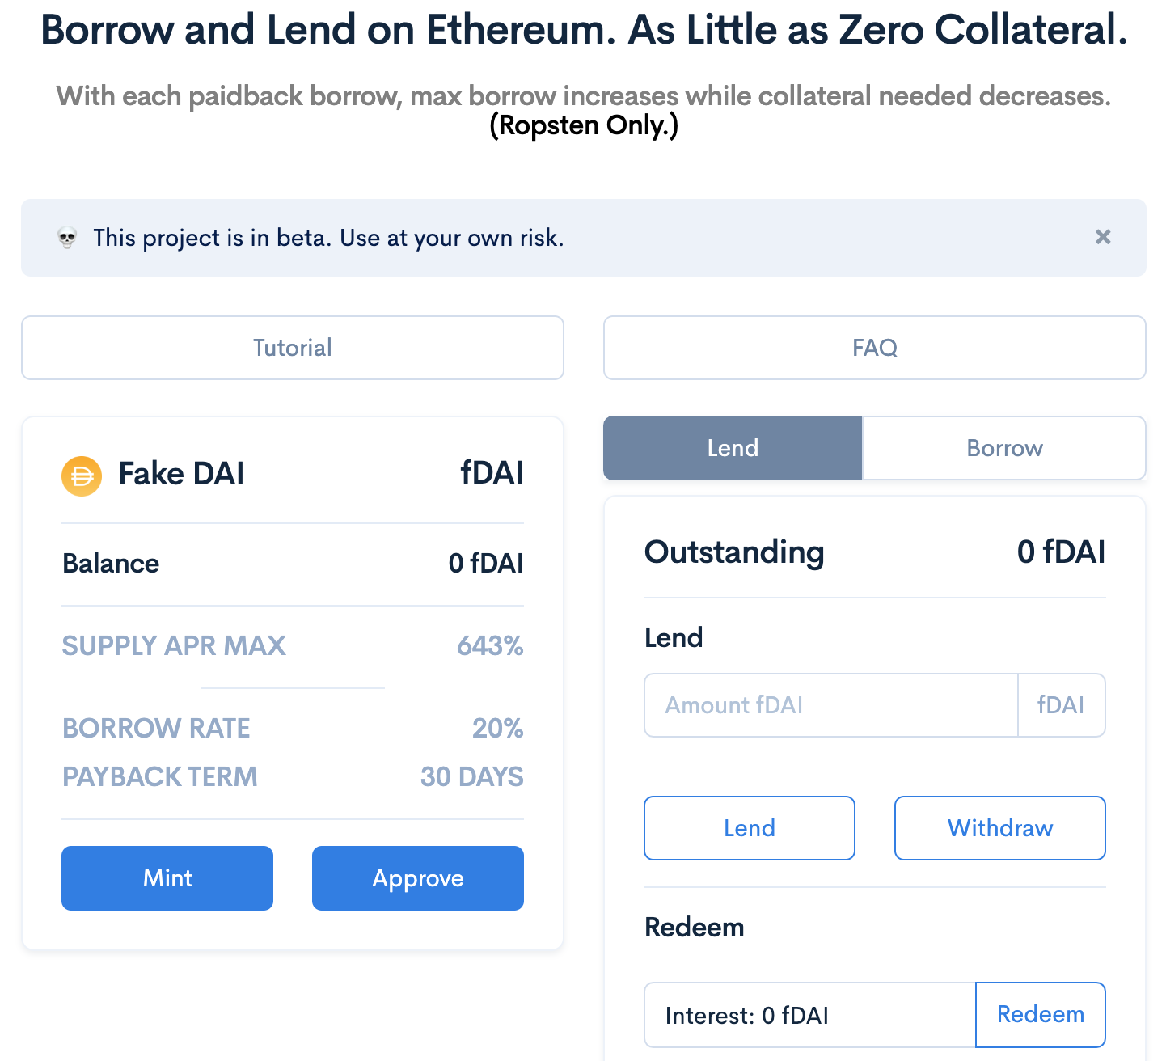Screen dimensions: 1166x1061
Task: Click the outlined Lend button
Action: pos(750,828)
